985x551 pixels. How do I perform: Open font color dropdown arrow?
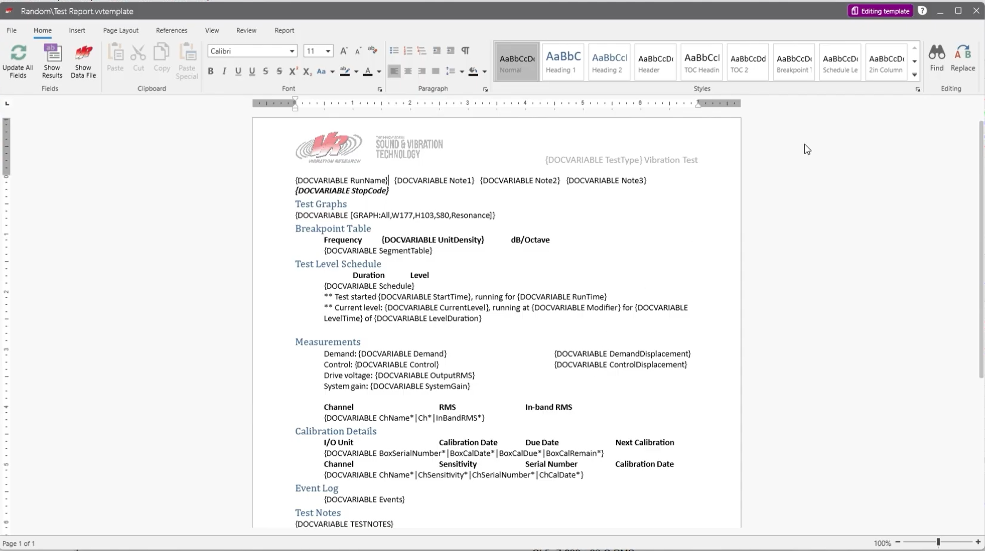pos(379,72)
